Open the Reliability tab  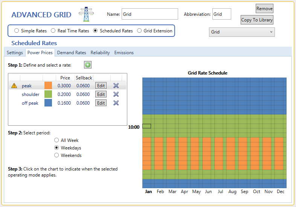tap(100, 53)
